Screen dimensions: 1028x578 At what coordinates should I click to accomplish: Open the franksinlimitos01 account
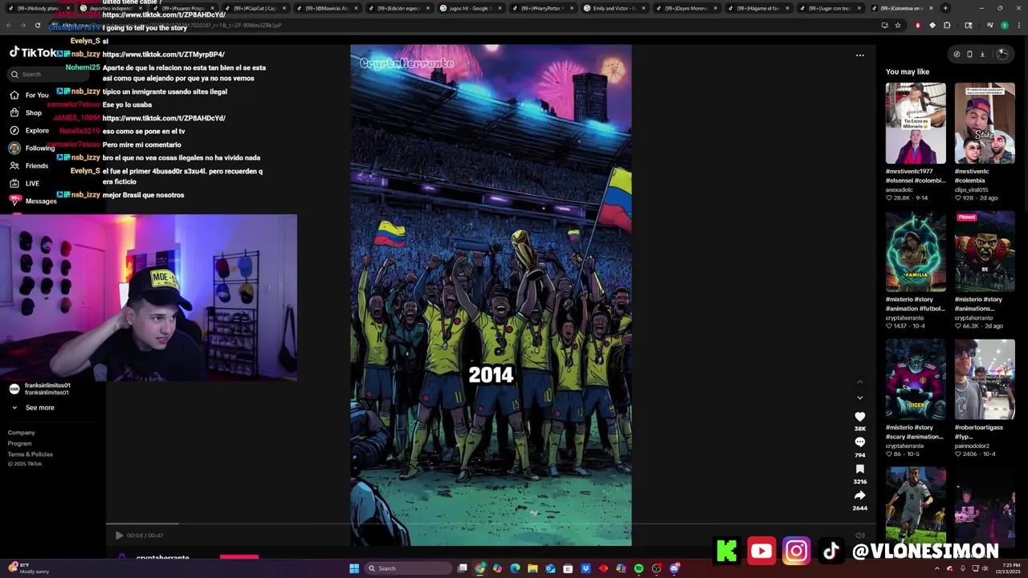click(40, 389)
